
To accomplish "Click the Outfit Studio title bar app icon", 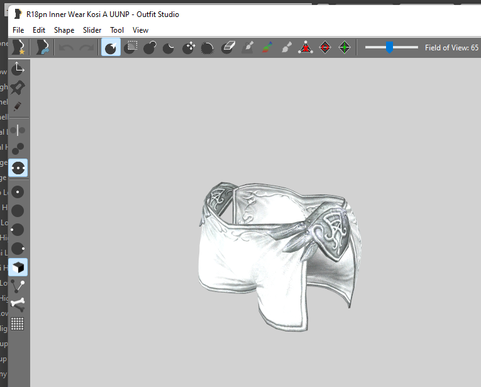I will point(18,14).
